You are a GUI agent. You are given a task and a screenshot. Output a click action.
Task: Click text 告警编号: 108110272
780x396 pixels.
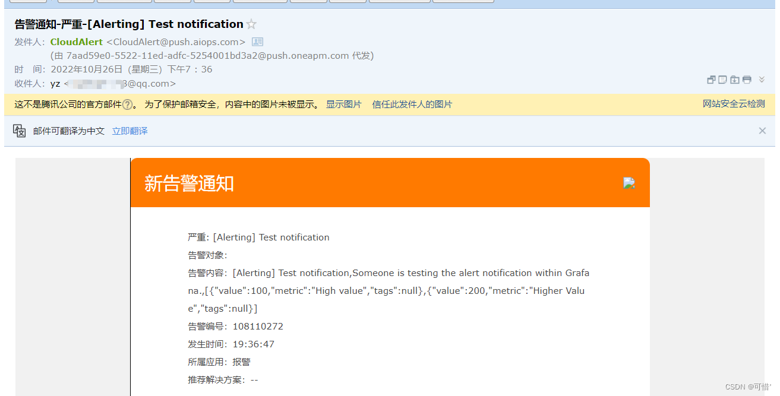tap(236, 327)
